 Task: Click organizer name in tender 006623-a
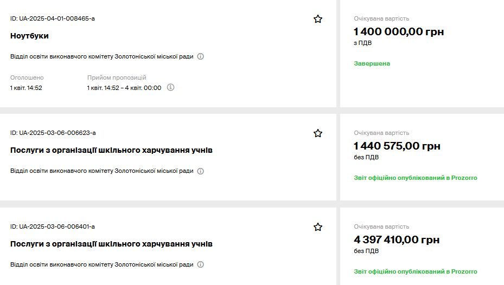pos(102,171)
